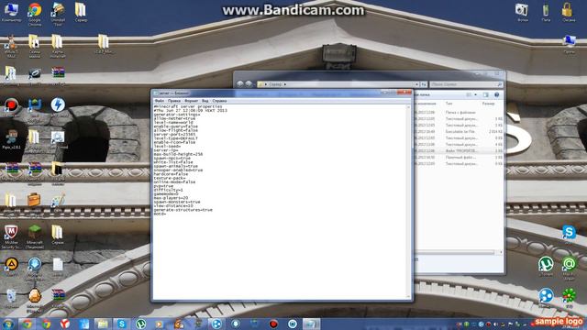The height and width of the screenshot is (330, 587).
Task: Select the Файл "PROPERTIES" row in Explorer
Action: [x=460, y=150]
